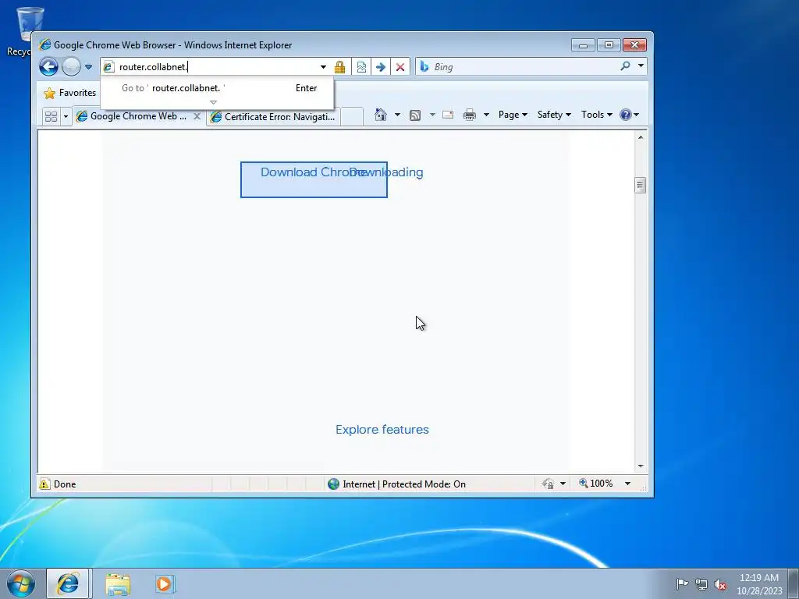Open the zoom level dropdown arrow
The image size is (799, 599).
[628, 484]
